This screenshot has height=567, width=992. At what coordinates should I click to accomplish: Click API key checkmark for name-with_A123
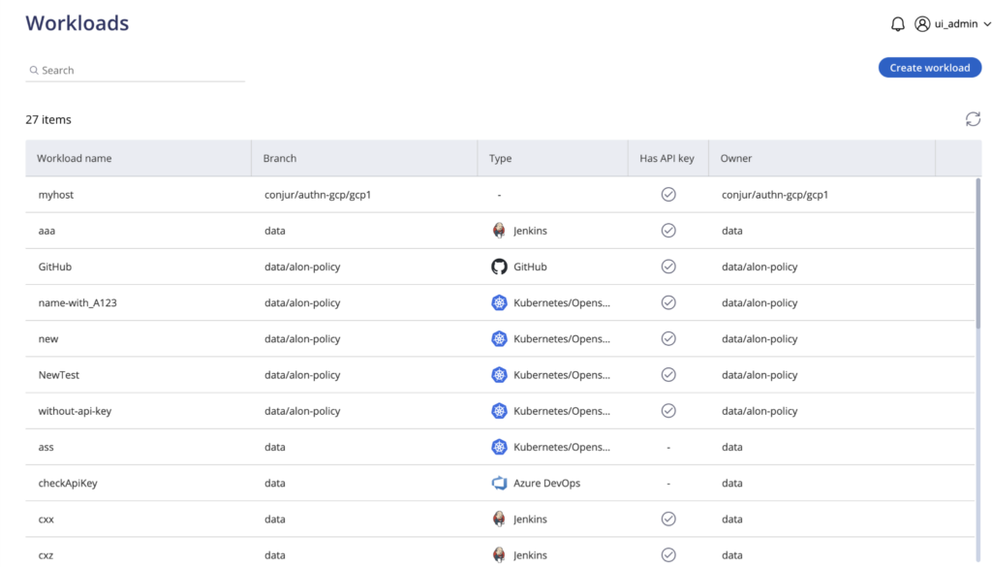coord(668,302)
